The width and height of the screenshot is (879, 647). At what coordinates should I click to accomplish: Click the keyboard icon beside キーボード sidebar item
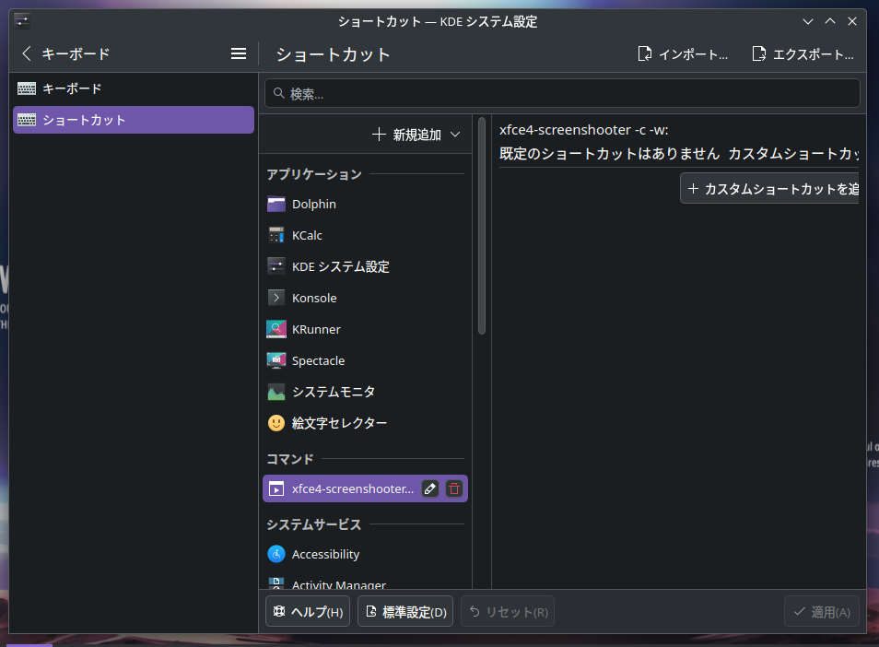tap(27, 88)
